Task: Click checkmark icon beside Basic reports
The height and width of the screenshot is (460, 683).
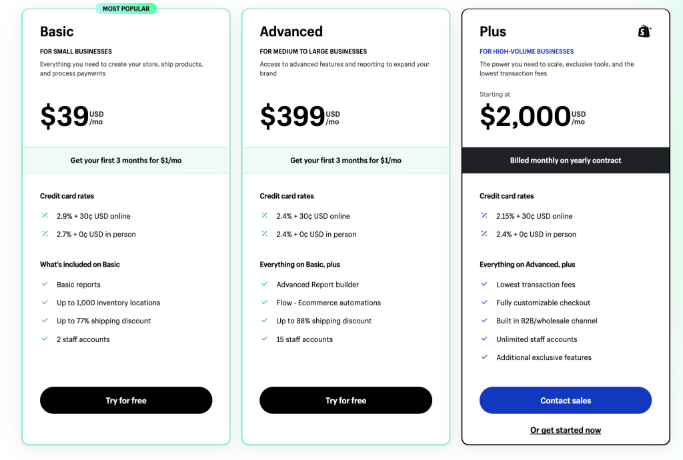Action: [45, 284]
